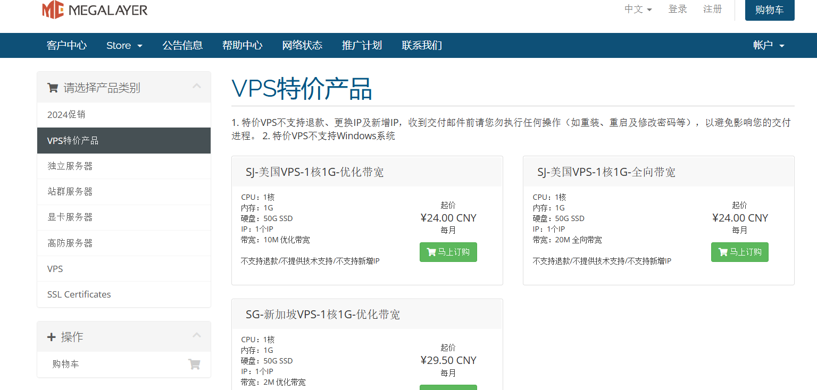This screenshot has height=390, width=817.
Task: Open the 帐户 account dropdown
Action: tap(769, 46)
